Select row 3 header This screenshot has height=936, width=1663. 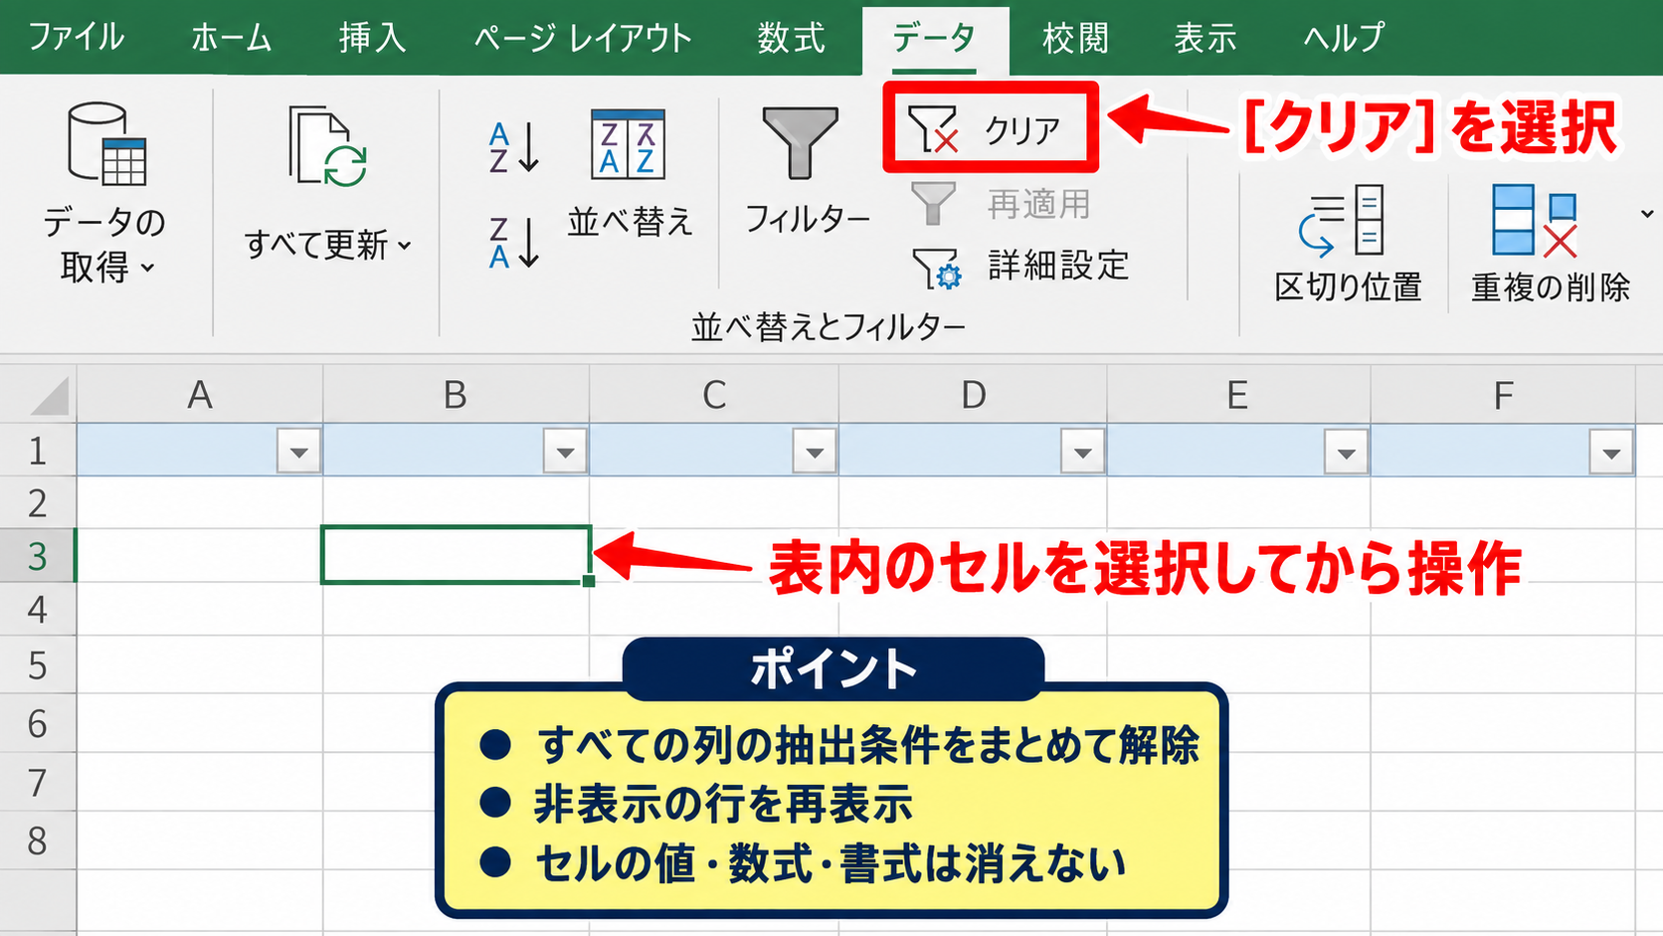point(38,556)
